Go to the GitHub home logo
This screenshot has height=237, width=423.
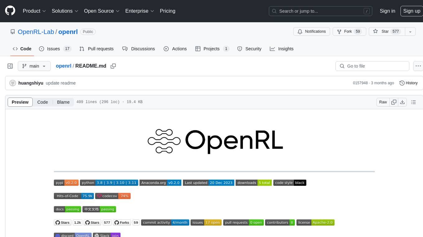point(10,11)
